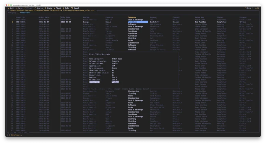Select the highlighted Furniture cell in row 2

point(138,22)
